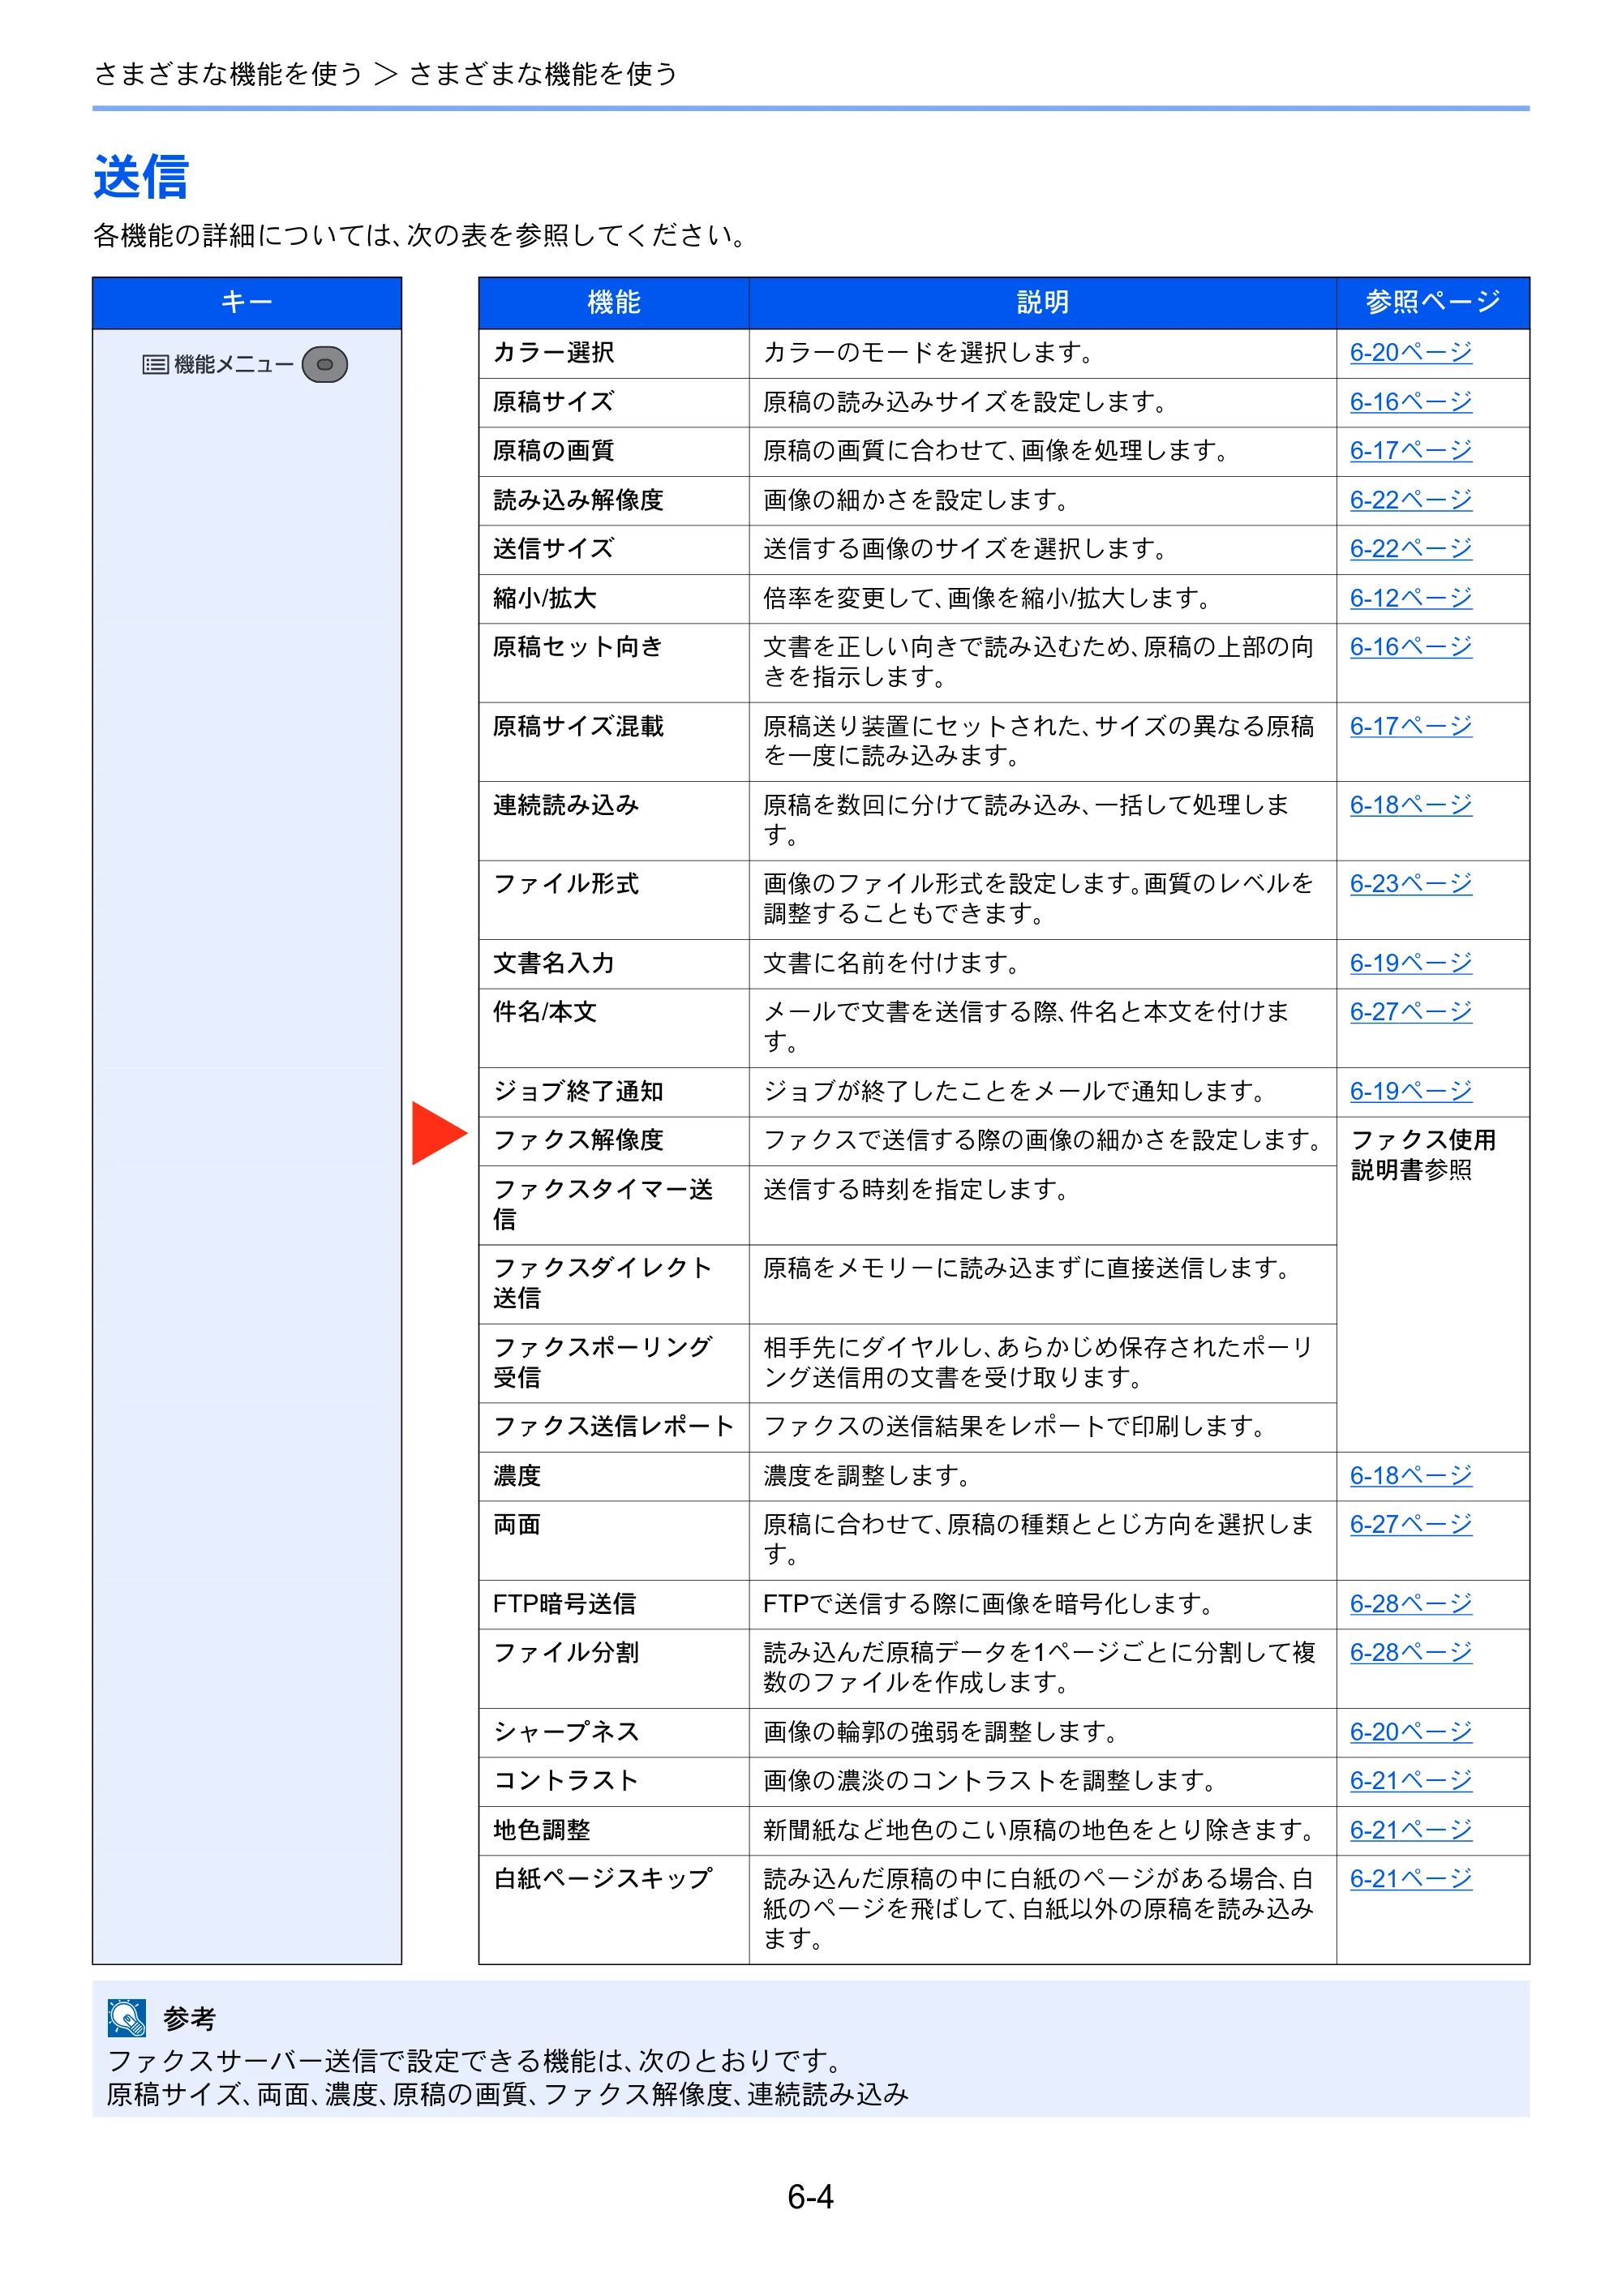The image size is (1622, 2296).
Task: Open the 6-22ページ link for 送信サイズ
Action: pos(1411,549)
